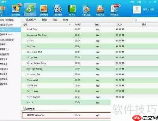Sort by the 名称 name column header
The width and height of the screenshot is (158, 121).
(25, 25)
